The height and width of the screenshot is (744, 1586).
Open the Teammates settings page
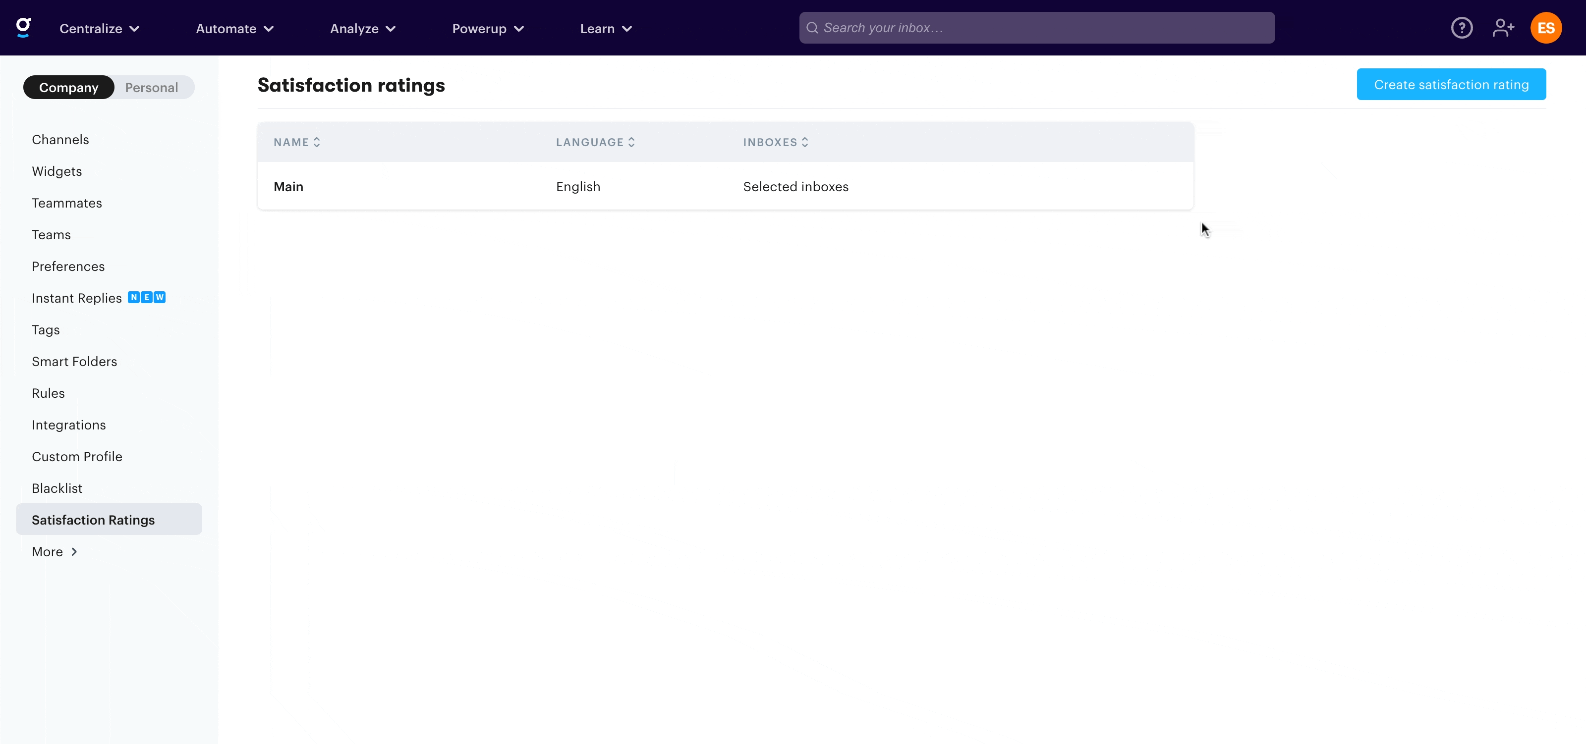pyautogui.click(x=66, y=203)
